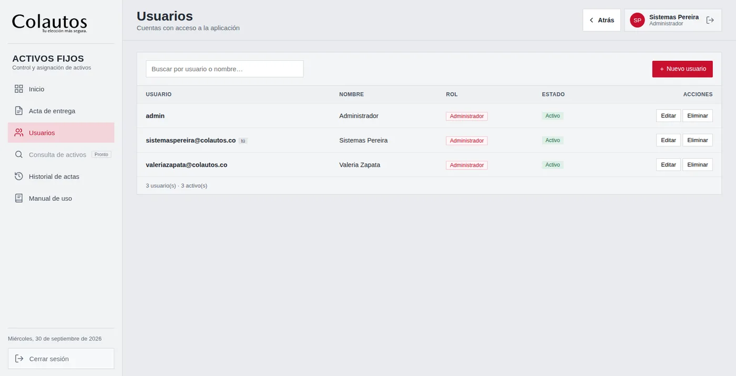Click the NOMBRE column header
Screen dimensions: 736x376
(351, 94)
